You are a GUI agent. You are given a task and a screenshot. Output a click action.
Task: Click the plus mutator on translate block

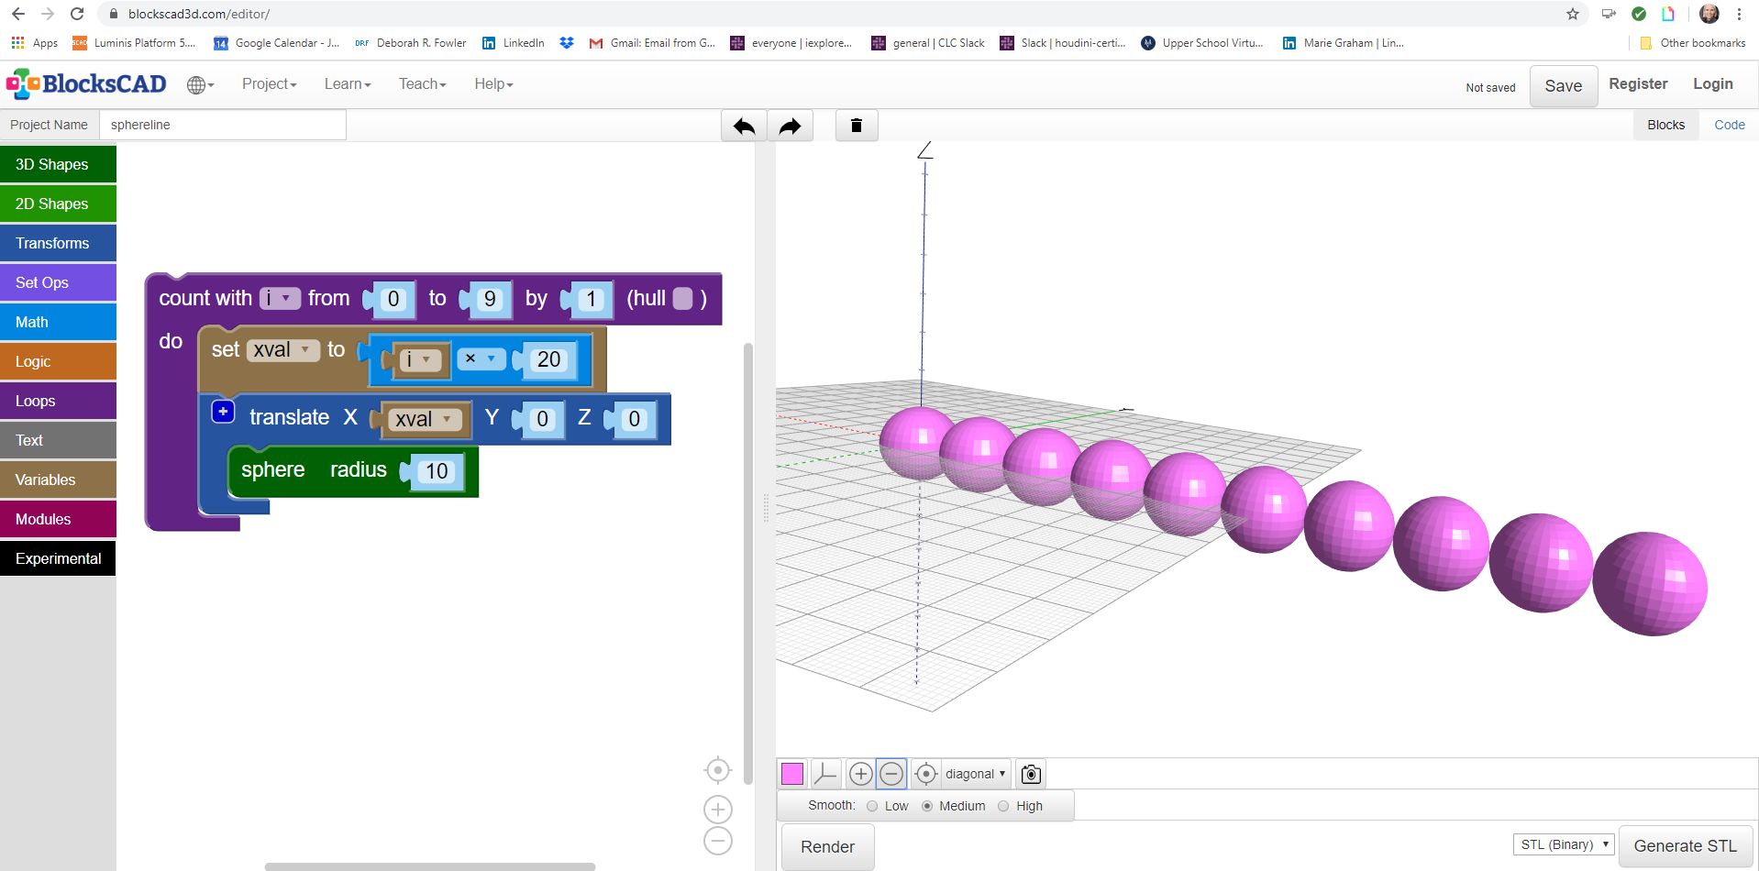pyautogui.click(x=223, y=412)
